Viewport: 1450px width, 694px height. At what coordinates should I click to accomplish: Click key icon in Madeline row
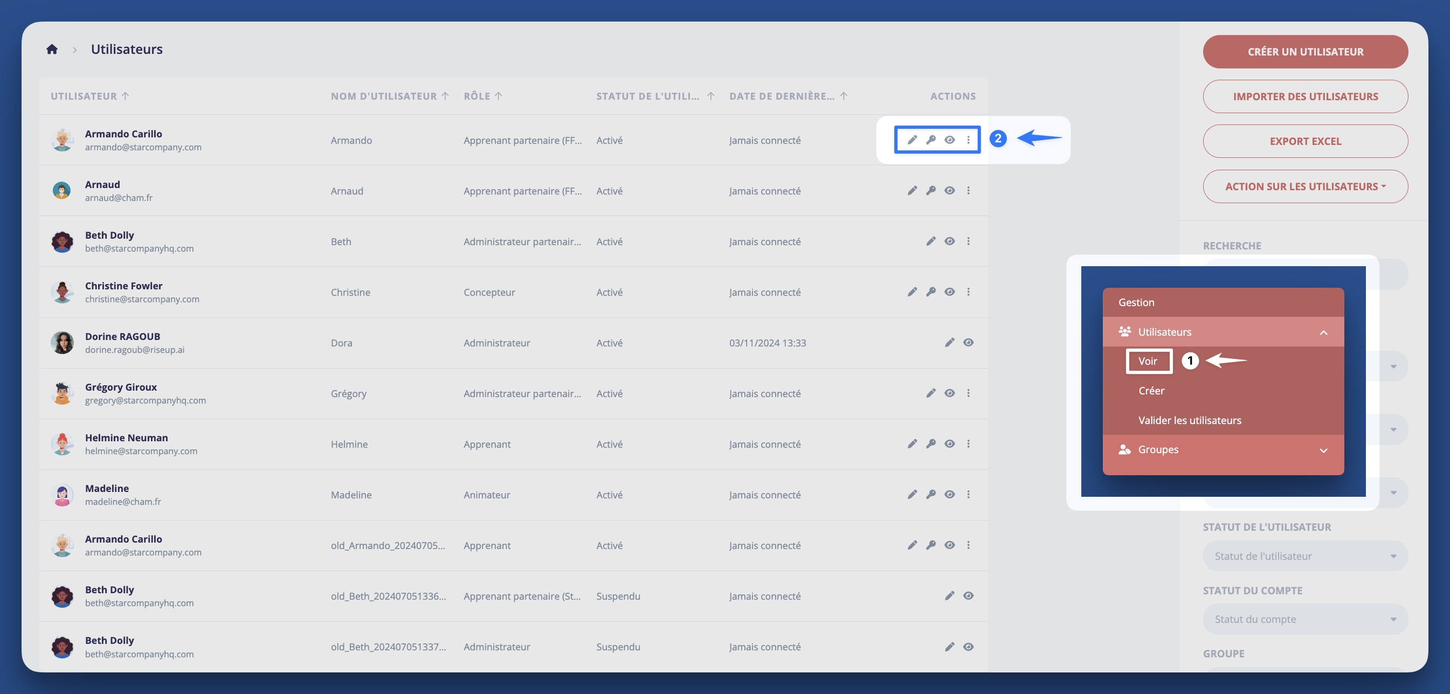[x=930, y=495]
